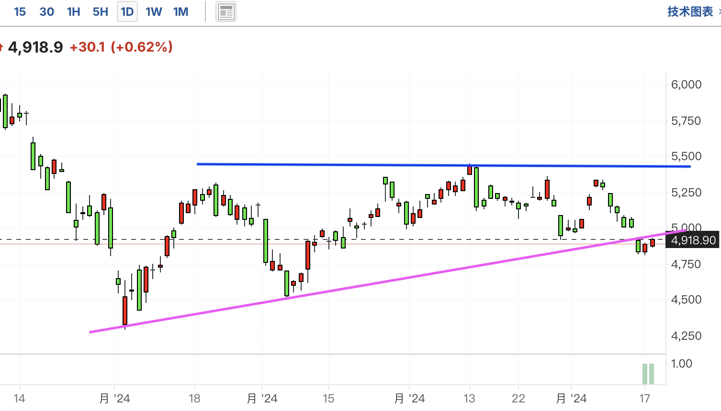This screenshot has width=721, height=411.
Task: Open the chart layout icon
Action: point(226,12)
